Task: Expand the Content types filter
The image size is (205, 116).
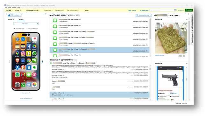Action: coord(48,10)
